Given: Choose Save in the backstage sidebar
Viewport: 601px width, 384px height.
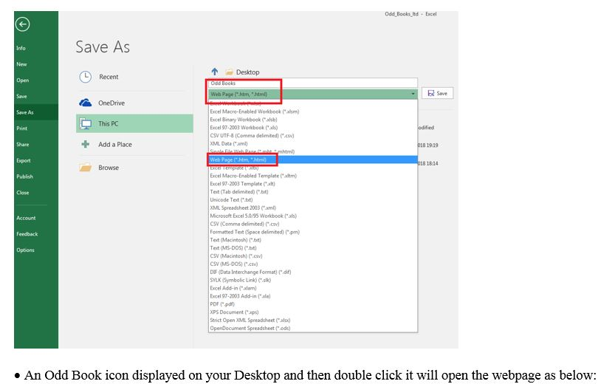Looking at the screenshot, I should [22, 97].
